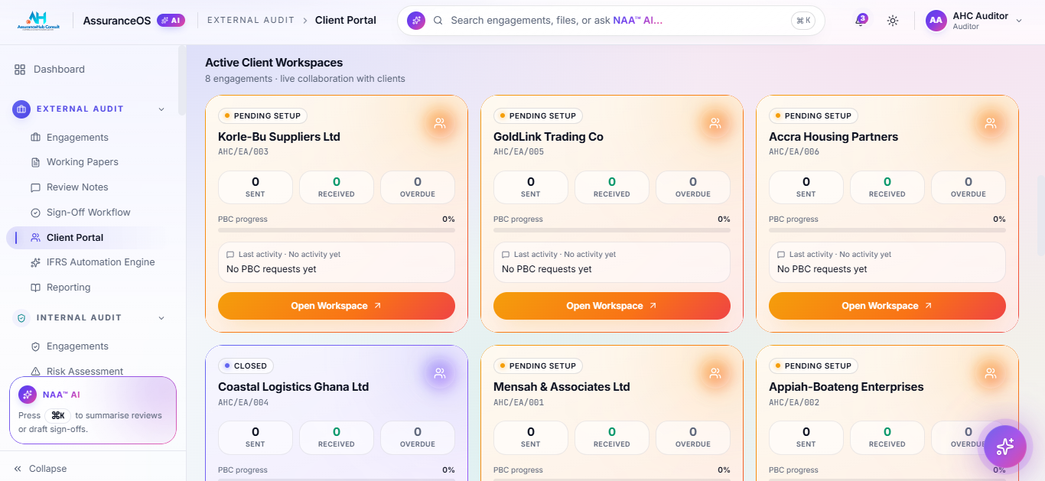Open the floating NAA AI assistant button

tap(1005, 447)
